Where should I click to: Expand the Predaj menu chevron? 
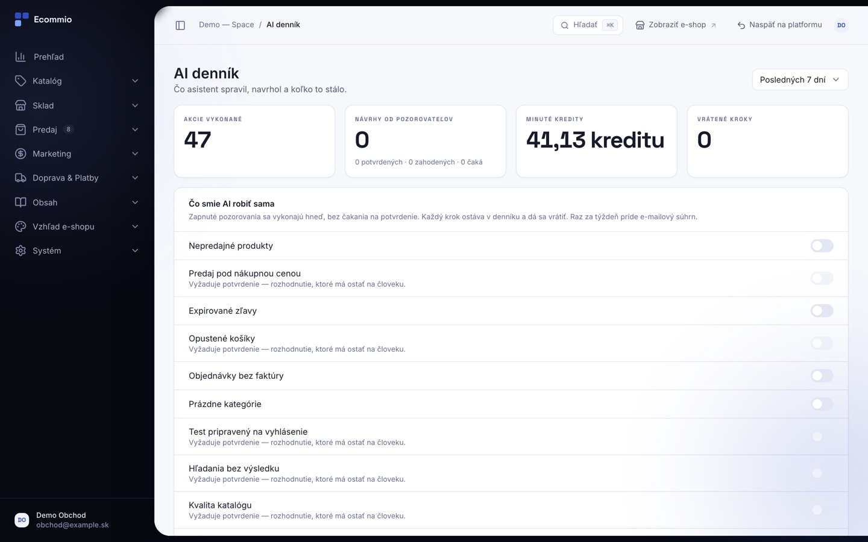135,129
